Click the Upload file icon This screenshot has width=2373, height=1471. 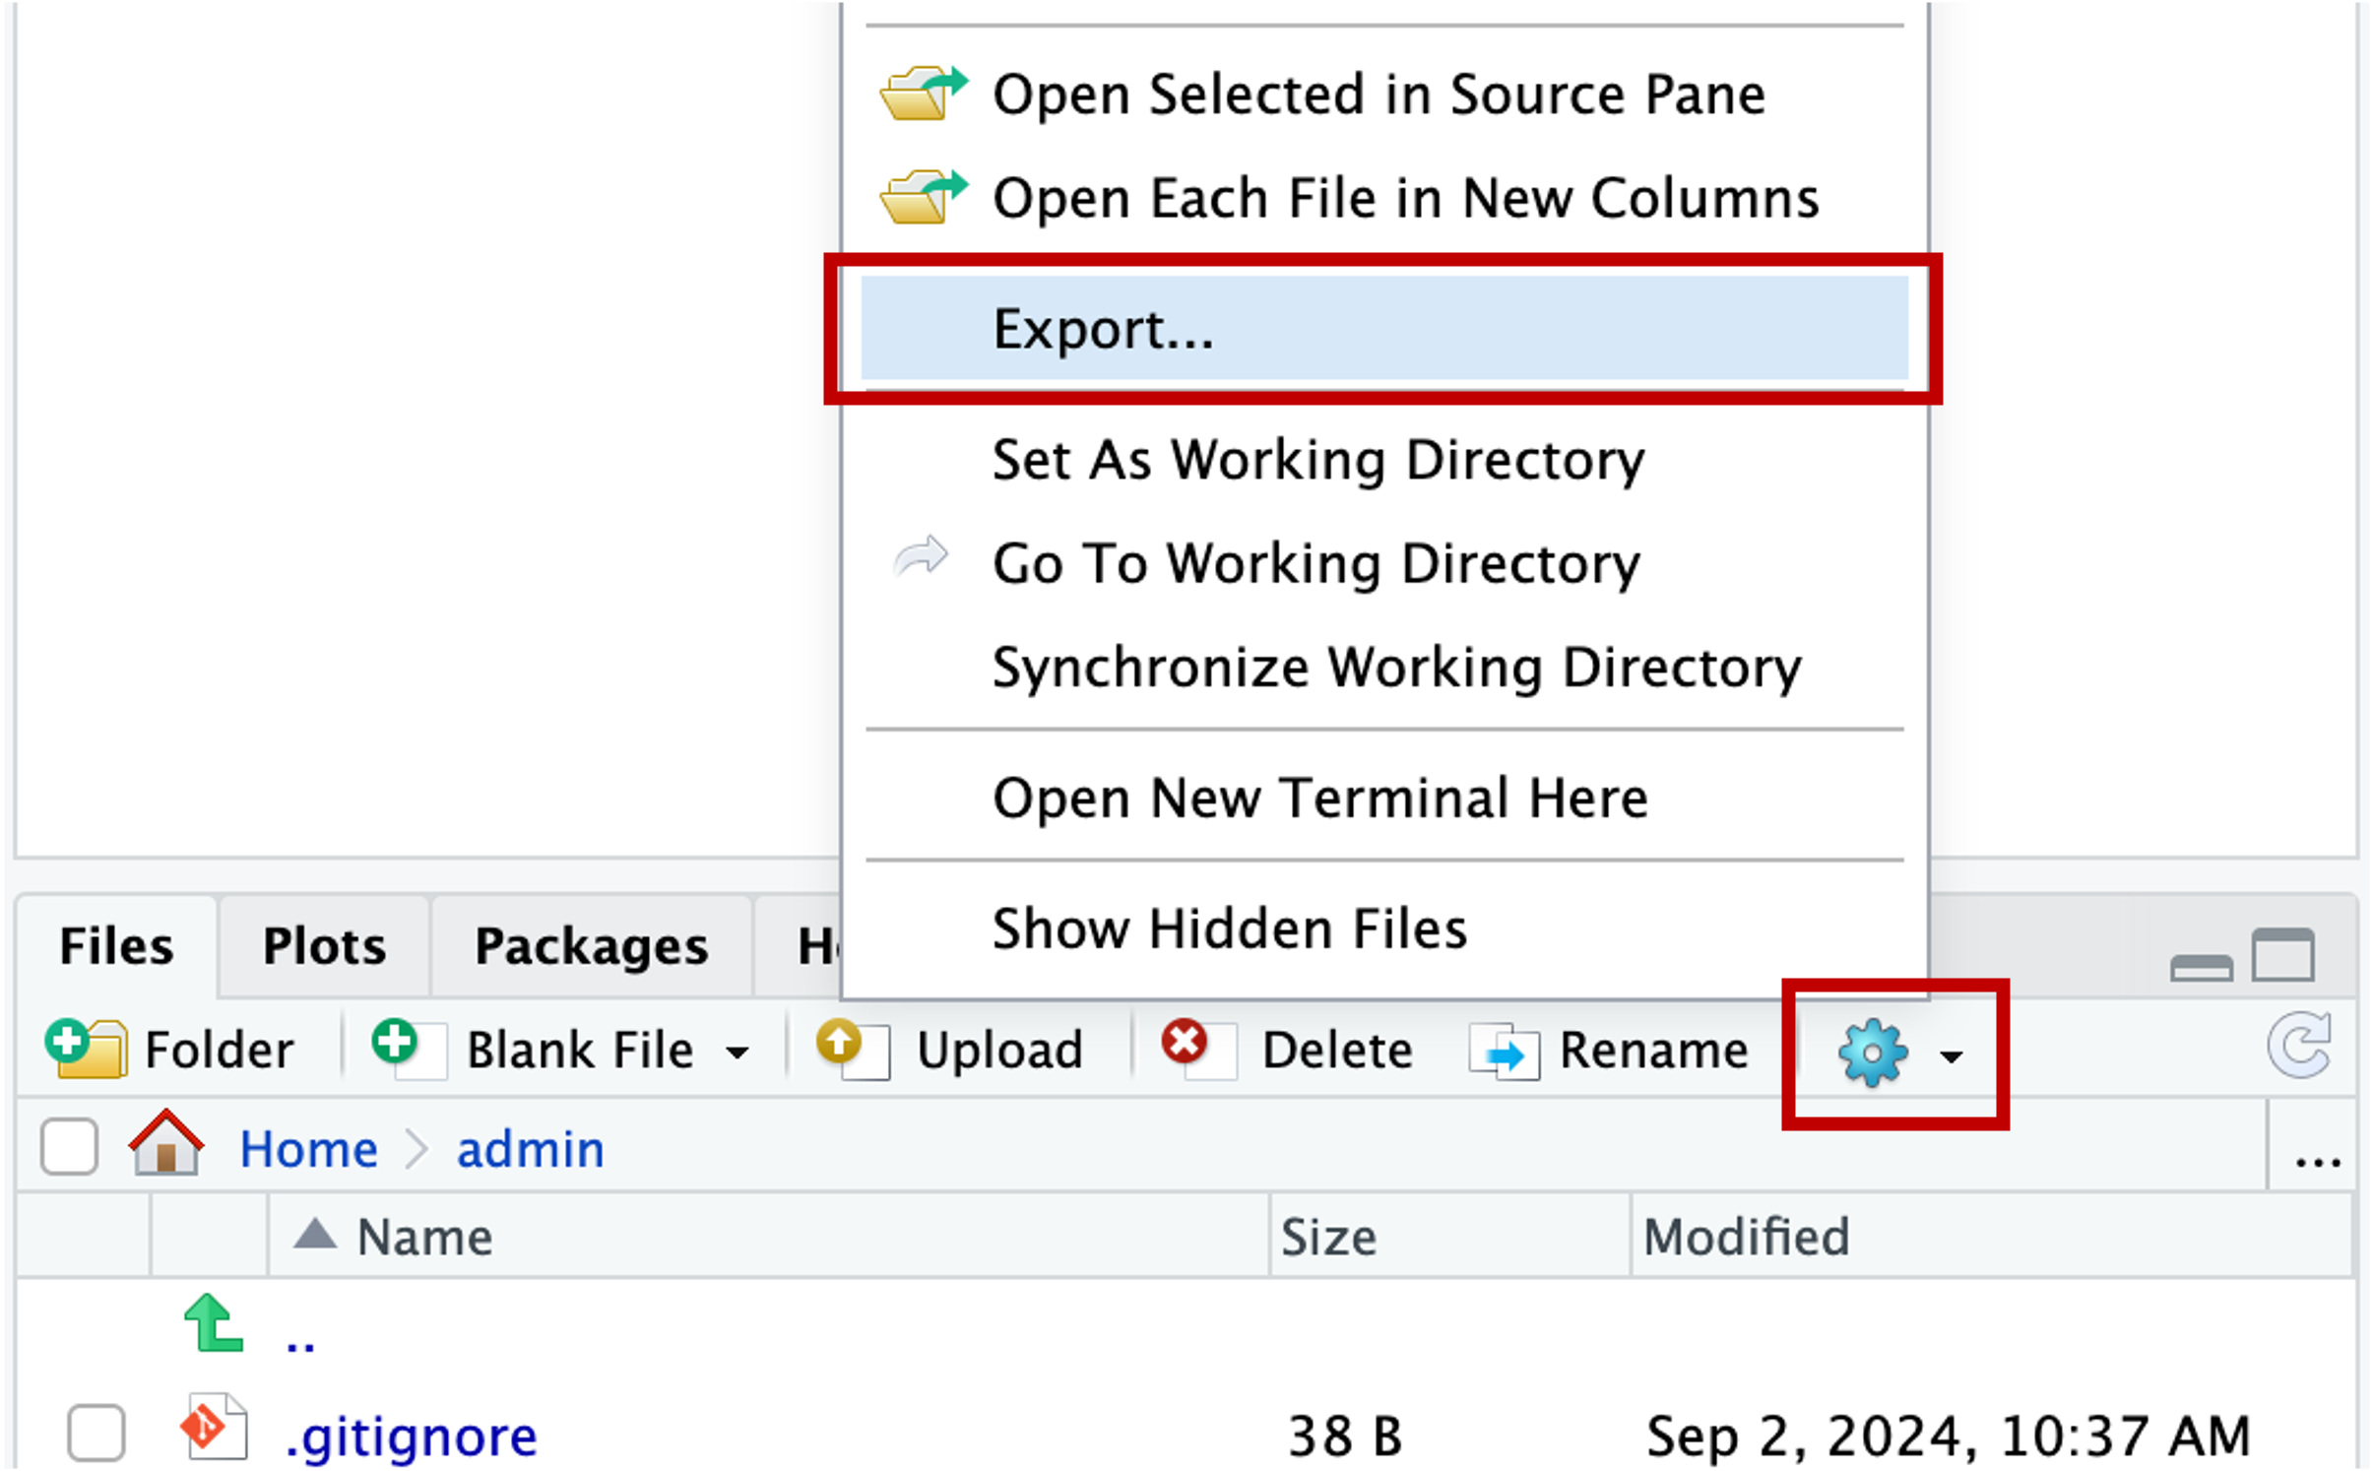852,1049
